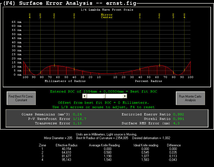Click the Transverse Error value 1,13

pyautogui.click(x=77, y=123)
